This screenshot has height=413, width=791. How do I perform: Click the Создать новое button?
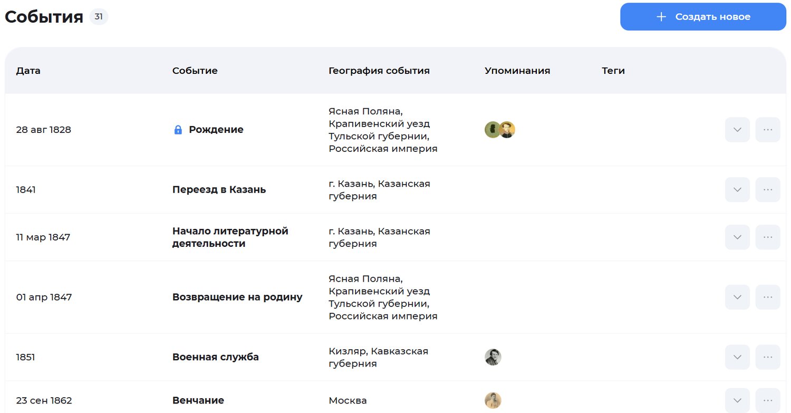pyautogui.click(x=703, y=16)
